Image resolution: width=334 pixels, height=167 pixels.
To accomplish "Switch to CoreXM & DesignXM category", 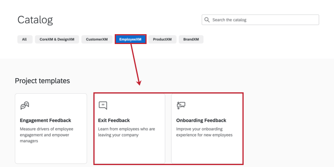I will click(x=57, y=39).
